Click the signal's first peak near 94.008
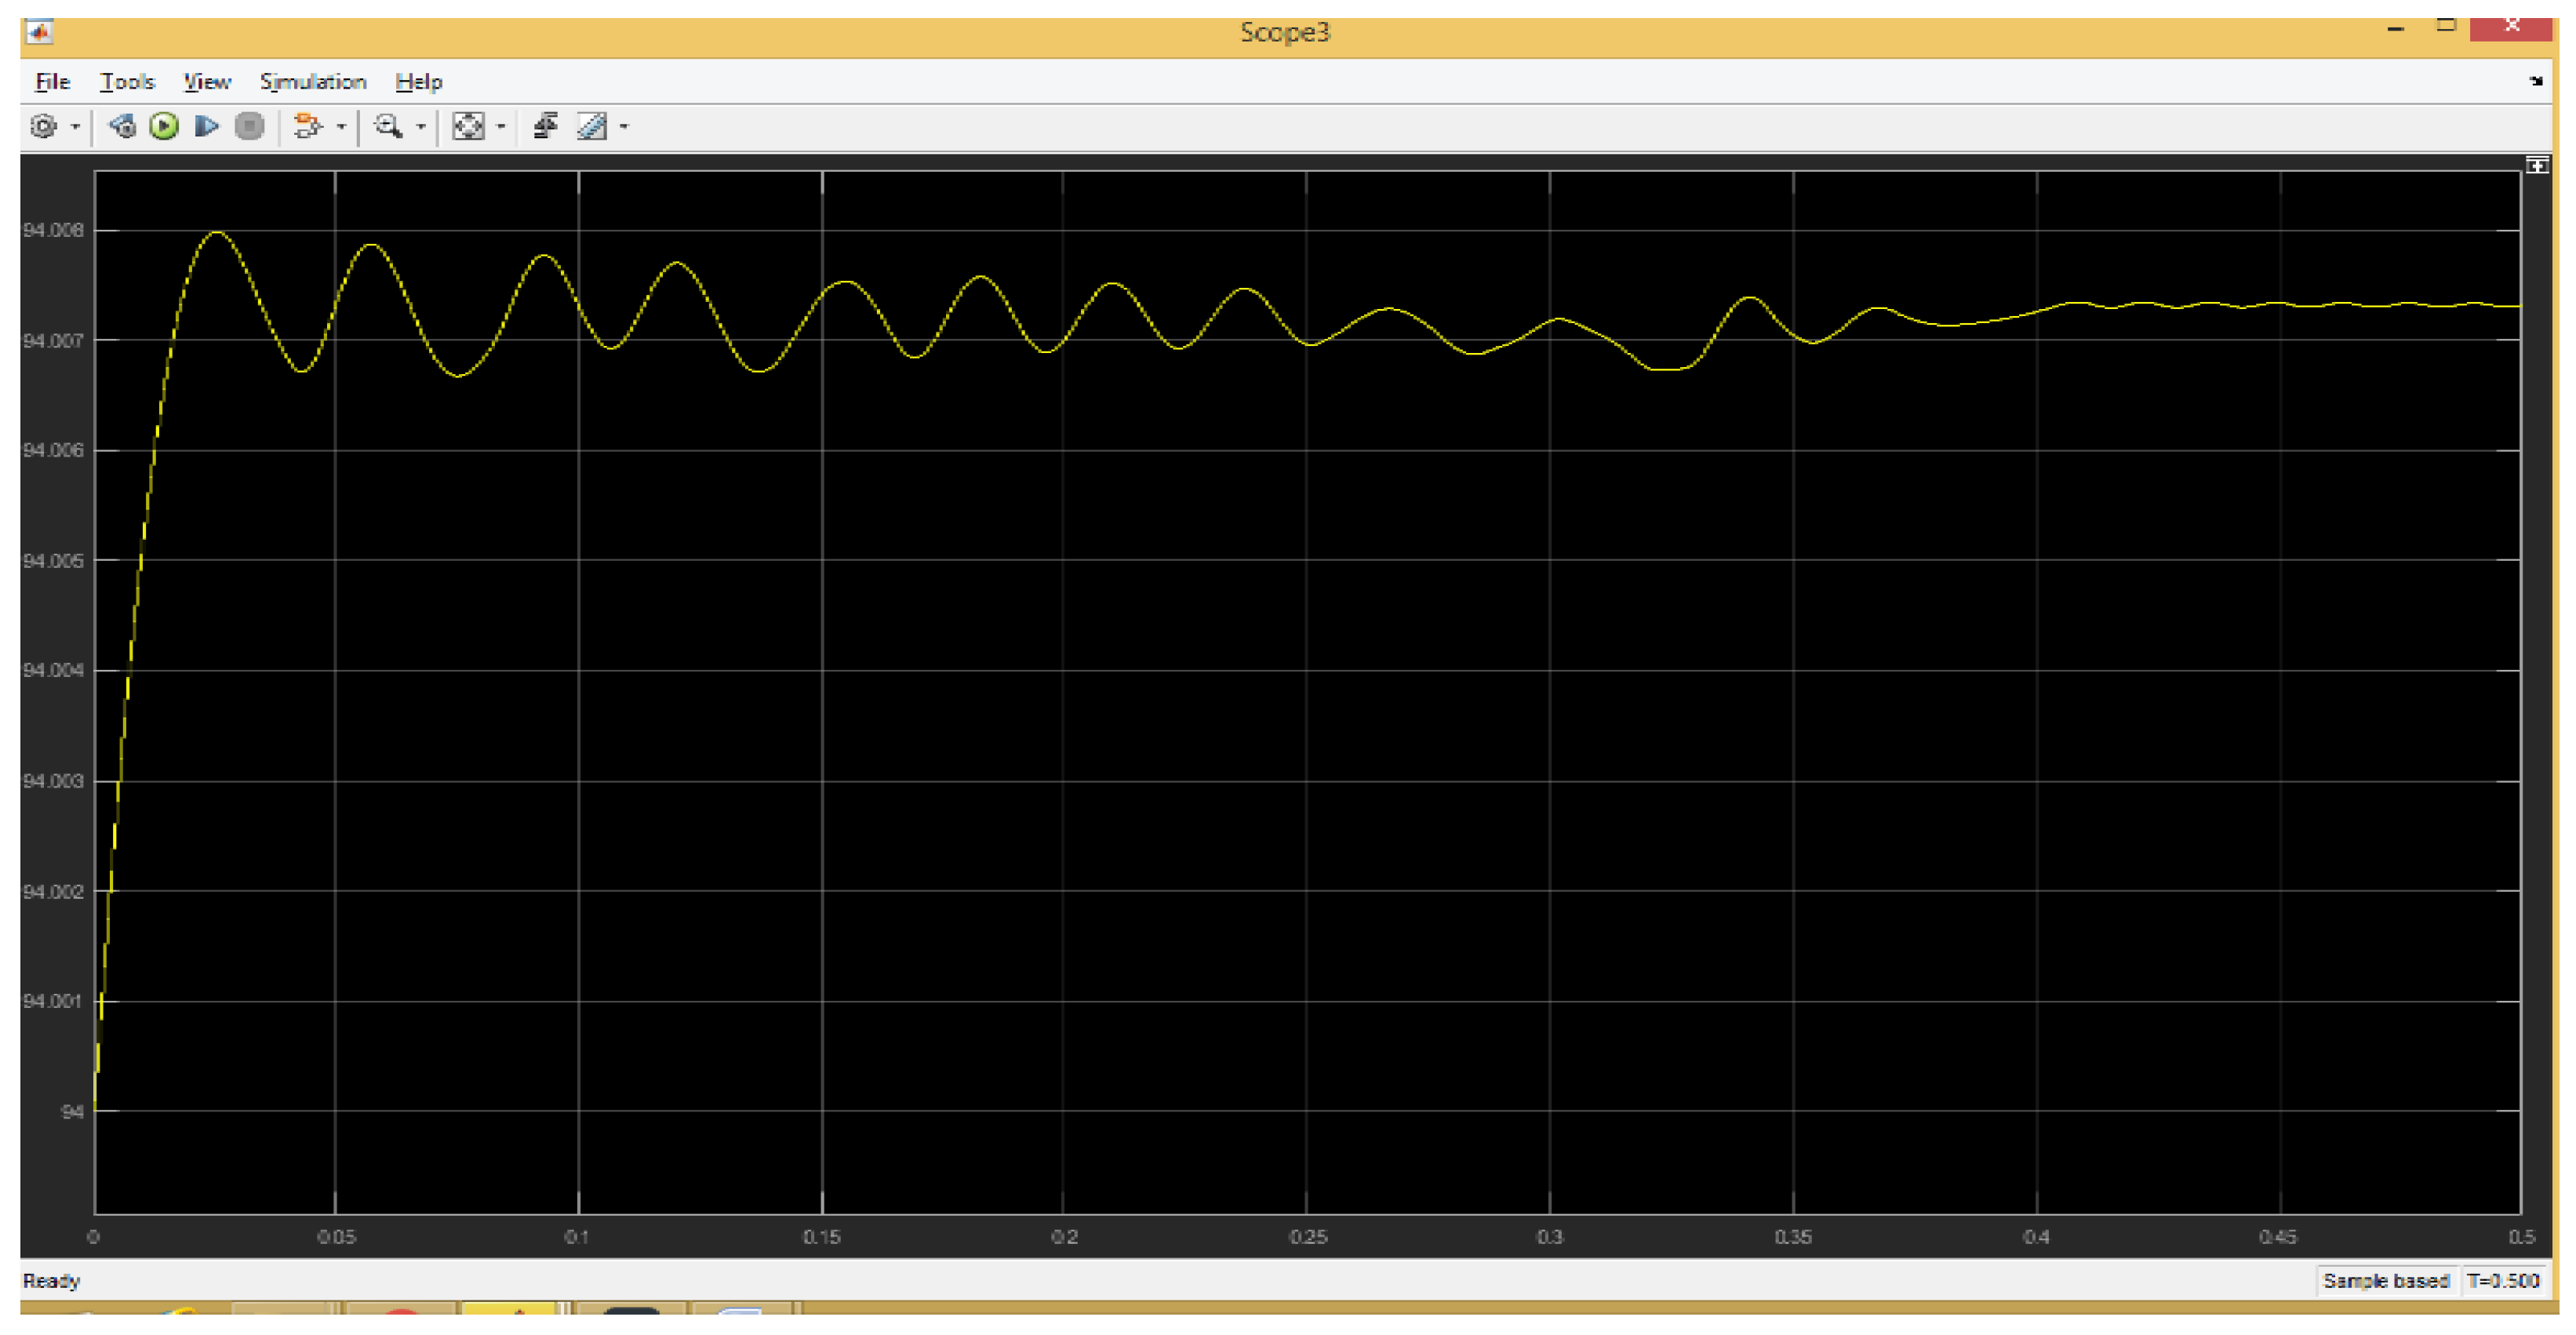This screenshot has width=2576, height=1335. click(217, 233)
